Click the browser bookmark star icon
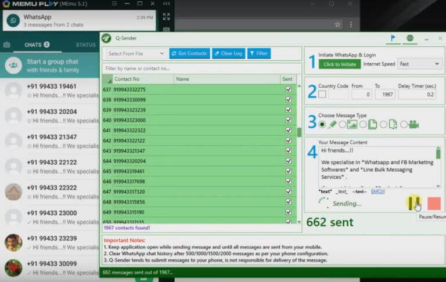The width and height of the screenshot is (446, 282). point(337,24)
